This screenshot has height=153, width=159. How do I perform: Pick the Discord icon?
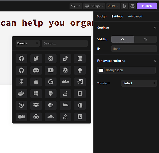pos(36,70)
